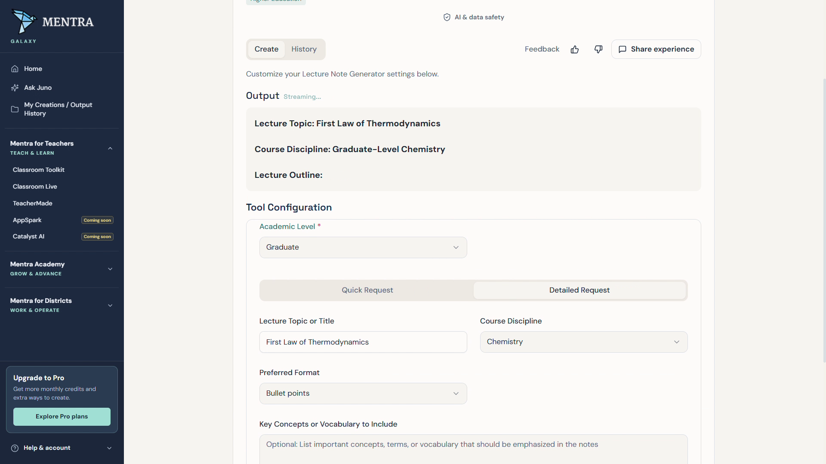826x464 pixels.
Task: Open the Preferred Format dropdown
Action: (363, 394)
